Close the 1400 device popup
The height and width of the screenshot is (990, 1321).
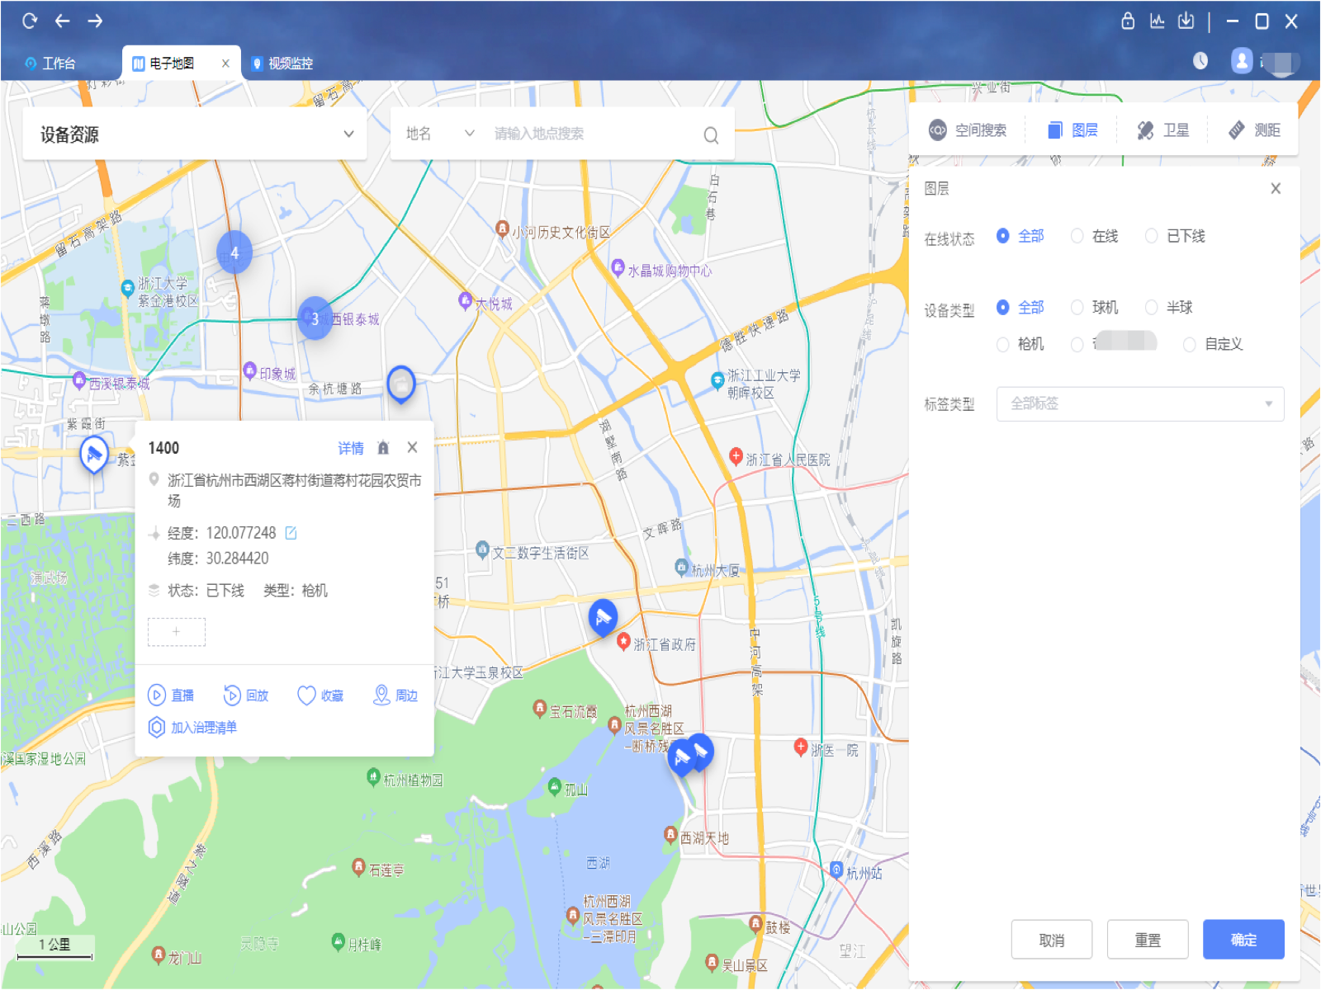coord(412,447)
